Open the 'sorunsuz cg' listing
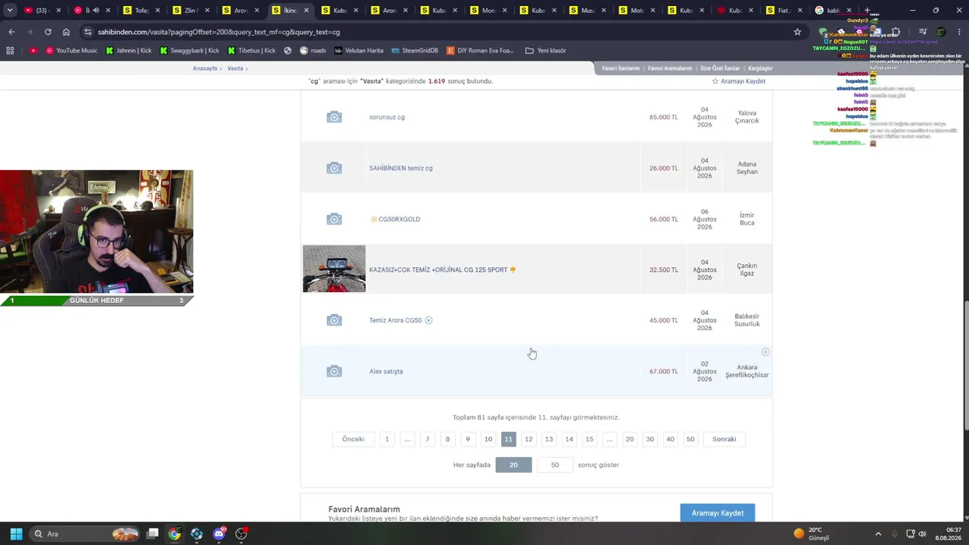This screenshot has width=969, height=545. tap(387, 117)
